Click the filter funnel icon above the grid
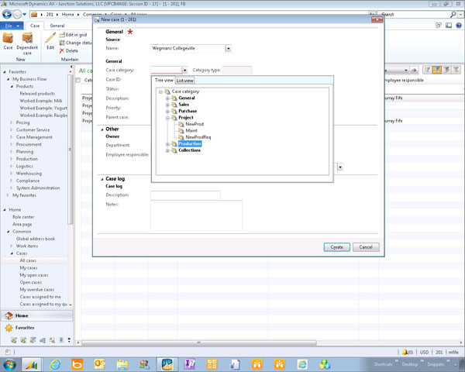The image size is (465, 372). click(x=427, y=70)
